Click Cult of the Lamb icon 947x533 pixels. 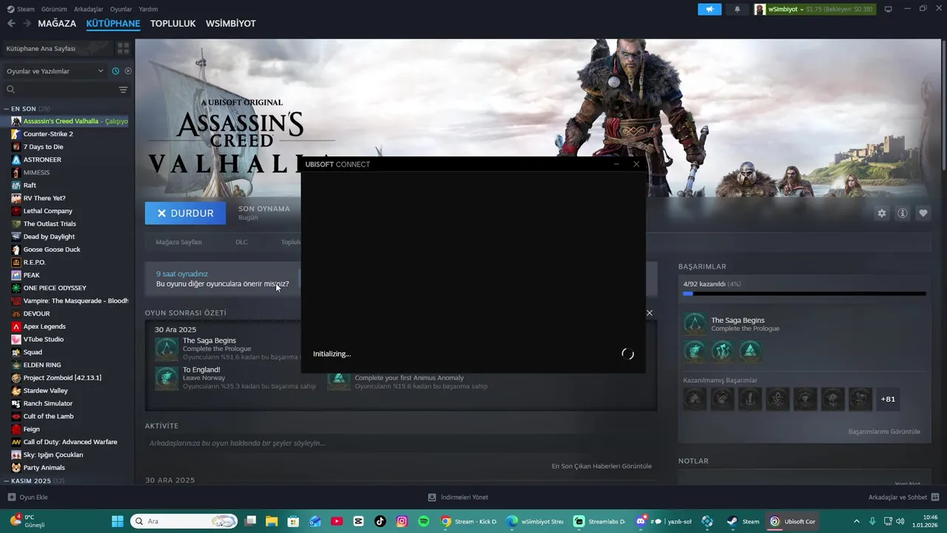[x=16, y=416]
